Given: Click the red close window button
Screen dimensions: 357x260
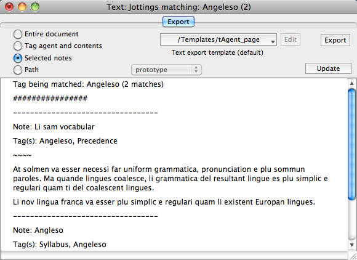Looking at the screenshot, I should point(9,7).
